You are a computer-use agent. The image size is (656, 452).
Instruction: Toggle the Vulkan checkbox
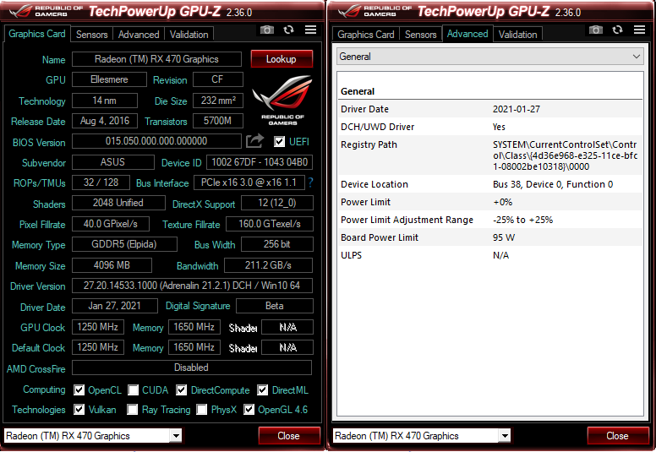click(x=79, y=410)
